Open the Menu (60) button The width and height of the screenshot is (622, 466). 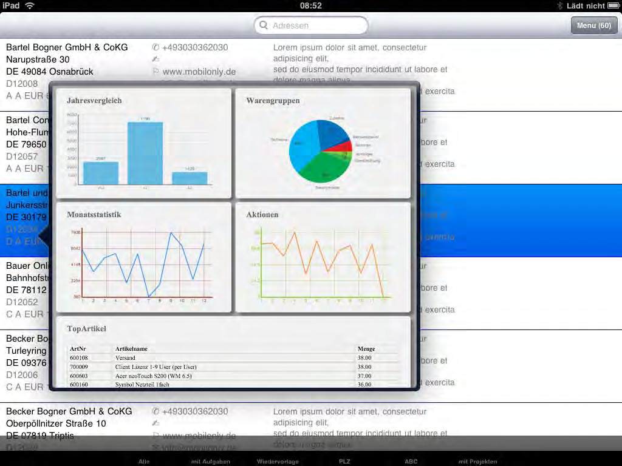[x=593, y=25]
